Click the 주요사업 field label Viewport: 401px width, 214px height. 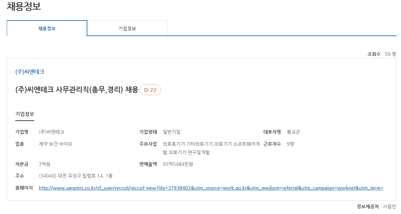pos(148,144)
